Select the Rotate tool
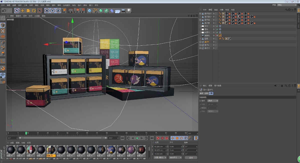Image resolution: width=300 pixels, height=163 pixels. click(34, 11)
